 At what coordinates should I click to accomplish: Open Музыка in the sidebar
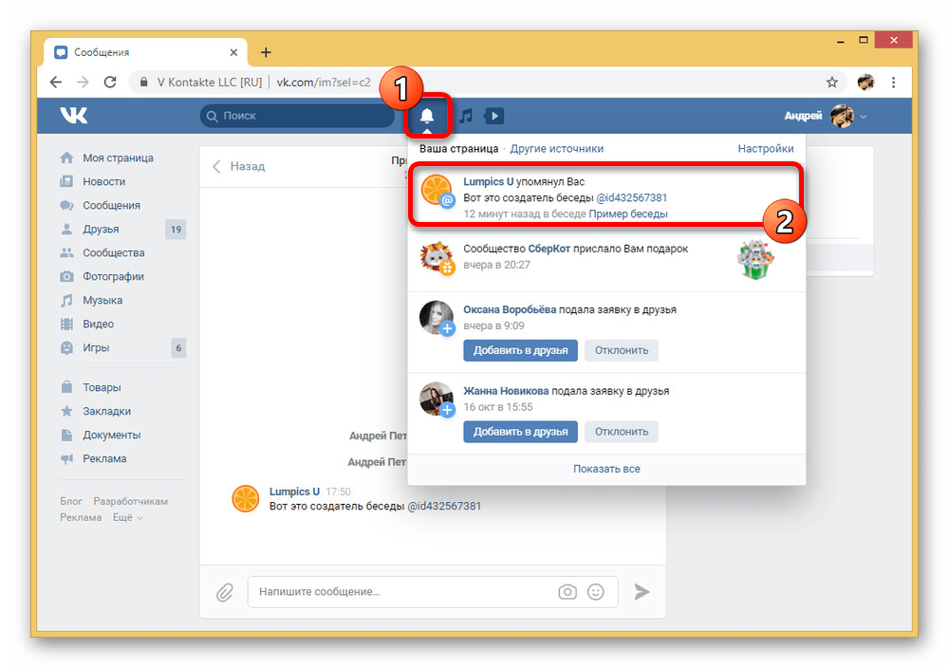[x=102, y=300]
